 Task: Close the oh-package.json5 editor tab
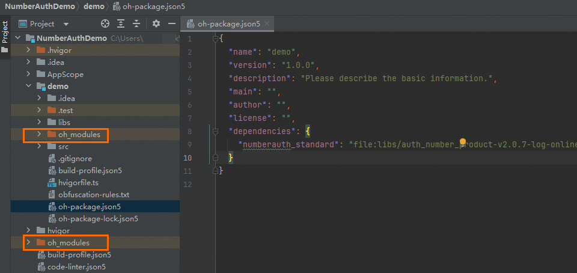[x=267, y=24]
